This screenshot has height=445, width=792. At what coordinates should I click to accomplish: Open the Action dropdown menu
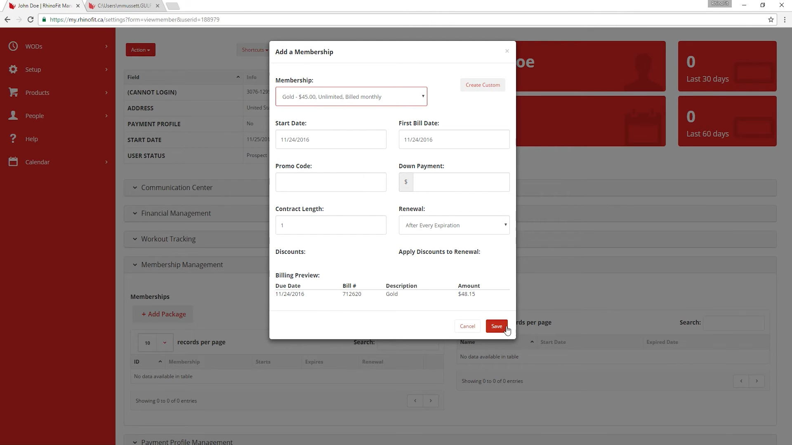coord(140,50)
